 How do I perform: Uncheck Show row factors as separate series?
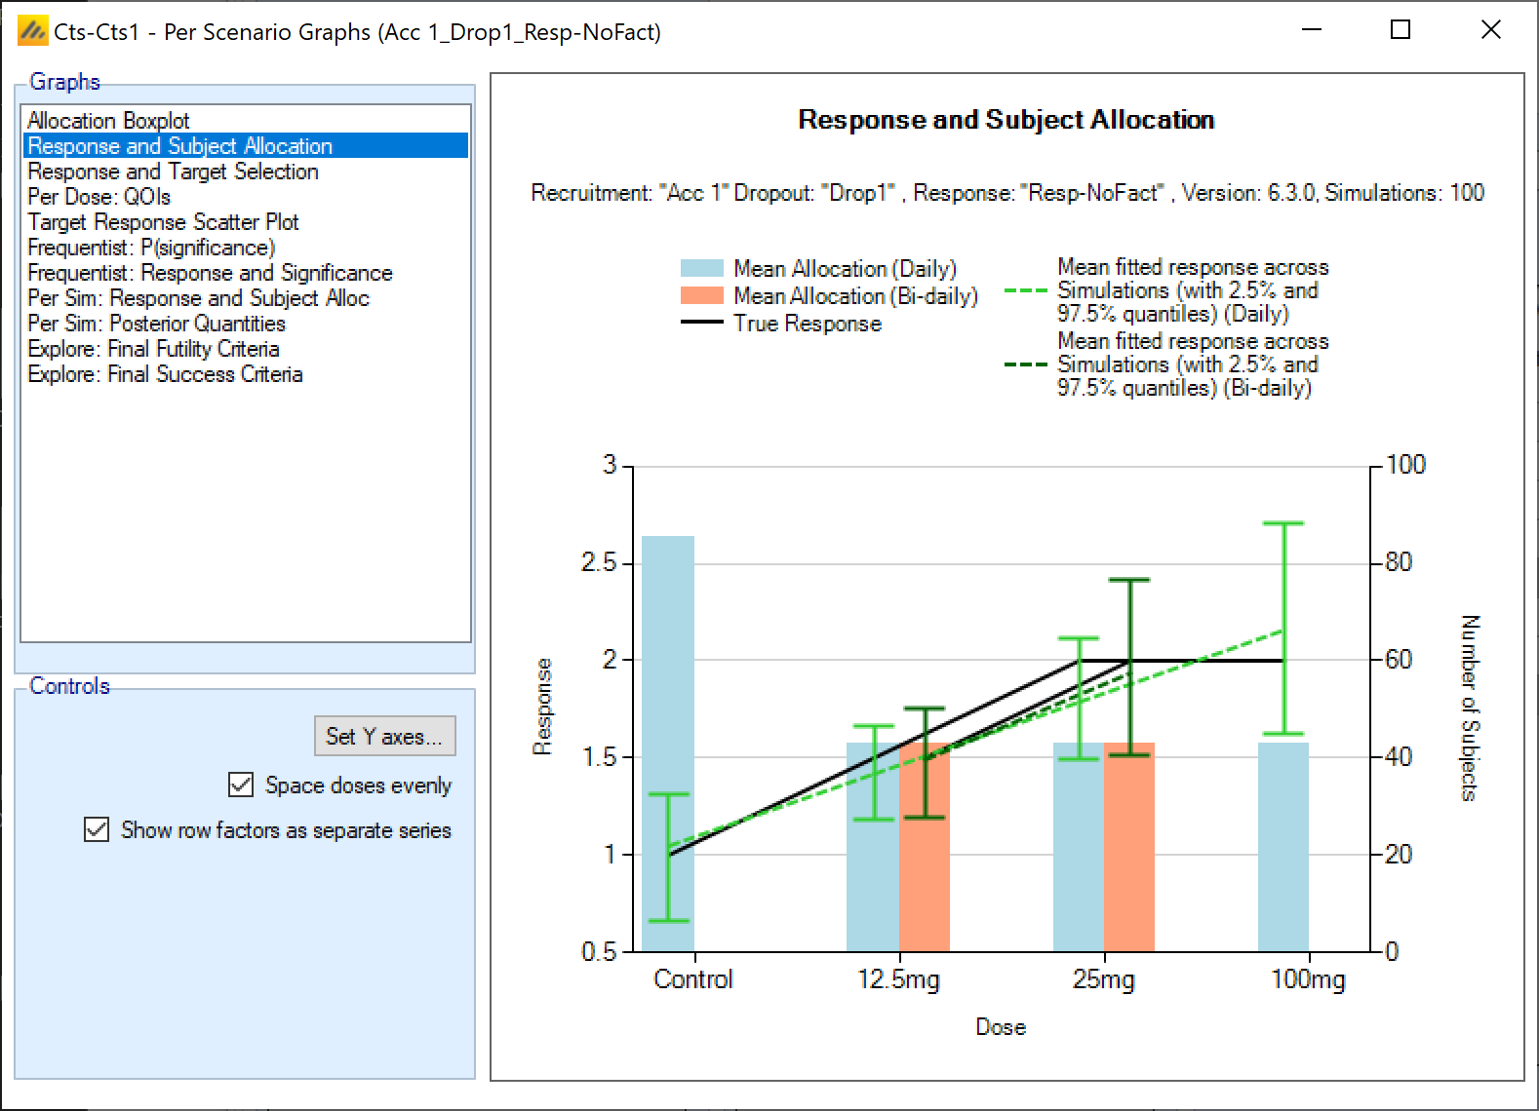click(x=97, y=829)
